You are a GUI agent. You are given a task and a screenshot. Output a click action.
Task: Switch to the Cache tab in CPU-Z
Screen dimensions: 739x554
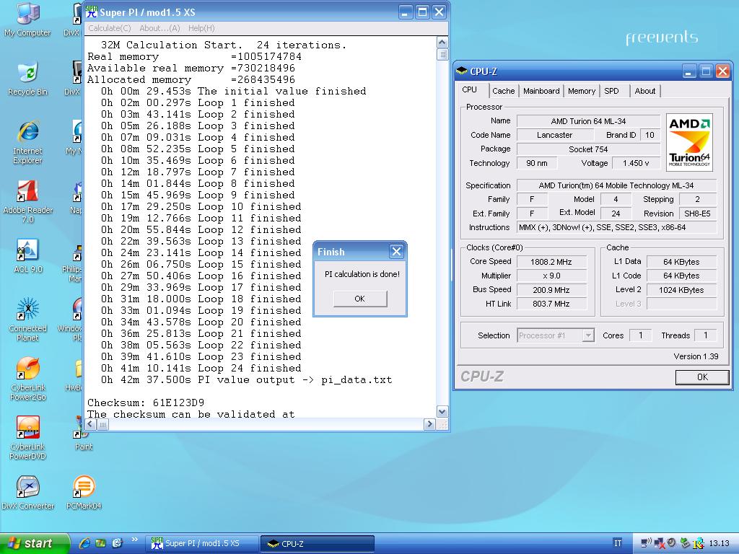pos(503,91)
